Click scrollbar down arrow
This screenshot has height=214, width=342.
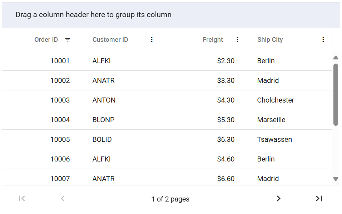tap(336, 179)
